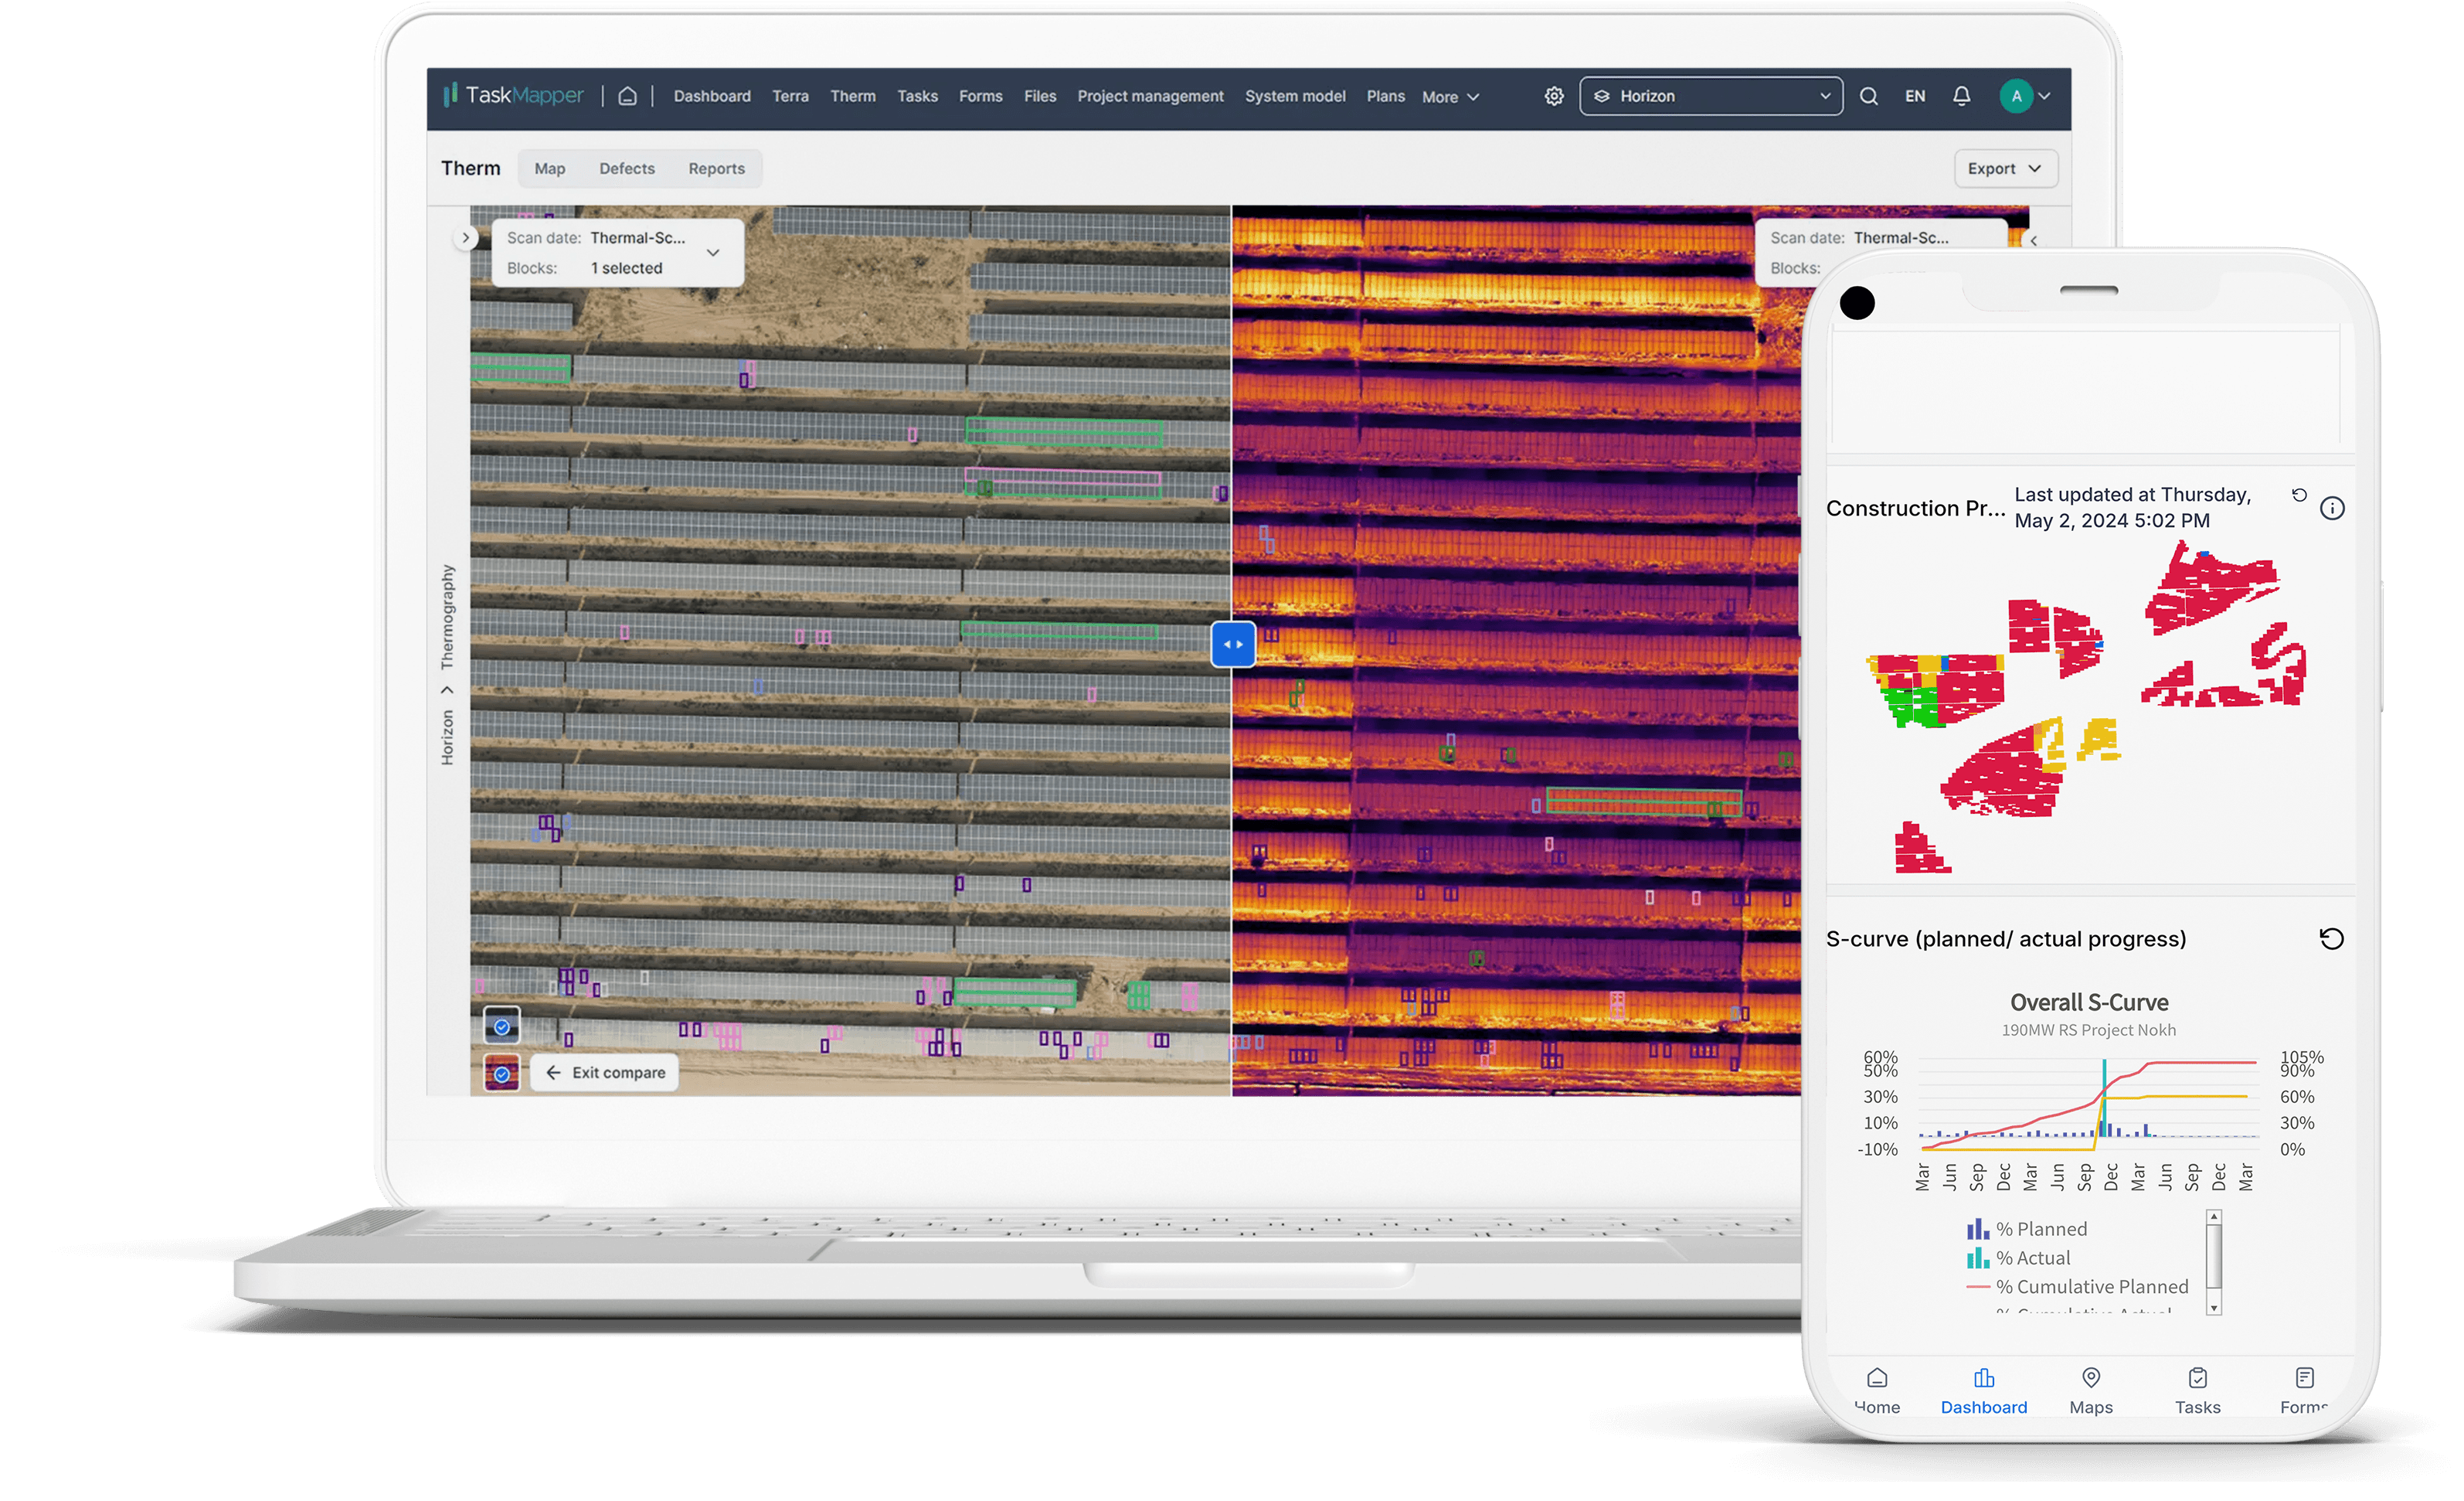2464x1501 pixels.
Task: Click Exit compare button
Action: [x=605, y=1073]
